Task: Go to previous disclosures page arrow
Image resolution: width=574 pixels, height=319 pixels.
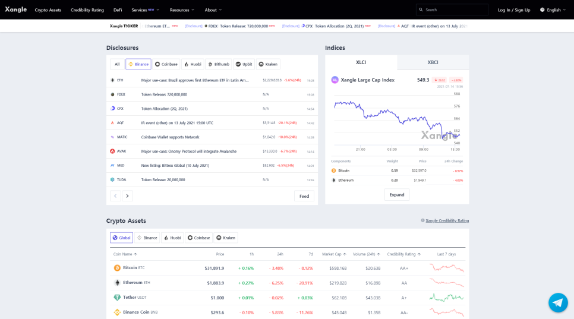Action: 115,195
